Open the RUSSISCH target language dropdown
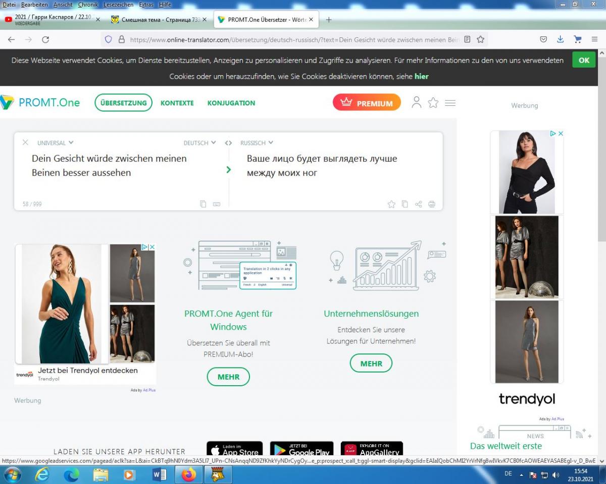 257,143
